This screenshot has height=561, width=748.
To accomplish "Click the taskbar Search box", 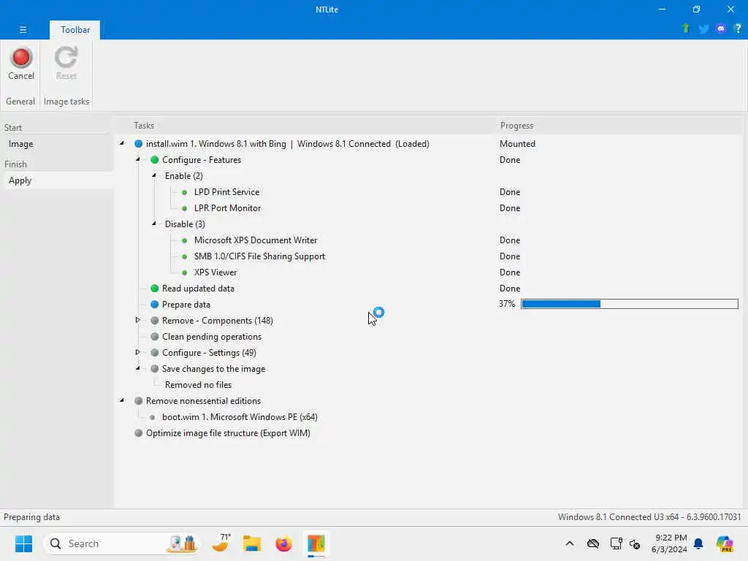I will click(x=122, y=543).
